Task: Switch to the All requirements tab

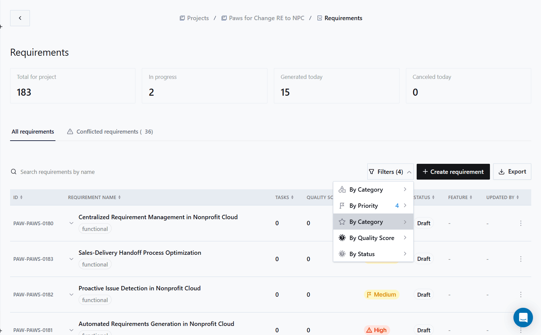Action: coord(33,132)
